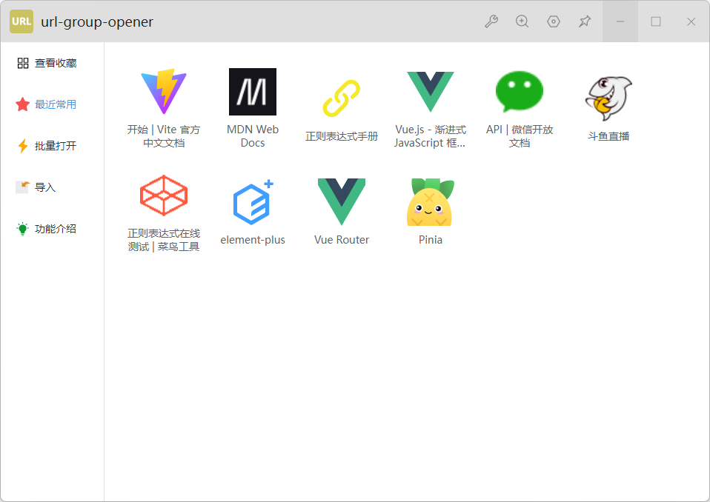Click the grid icon beside 查看收藏
The height and width of the screenshot is (502, 710).
pos(23,63)
